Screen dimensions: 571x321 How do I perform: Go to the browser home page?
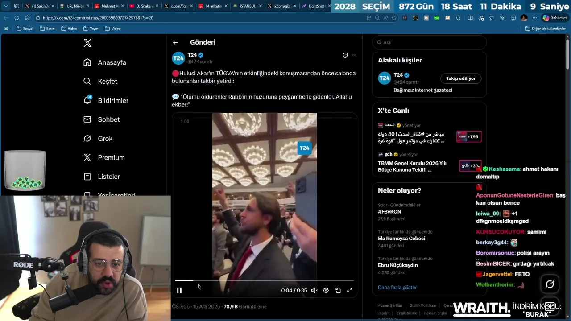(27, 18)
